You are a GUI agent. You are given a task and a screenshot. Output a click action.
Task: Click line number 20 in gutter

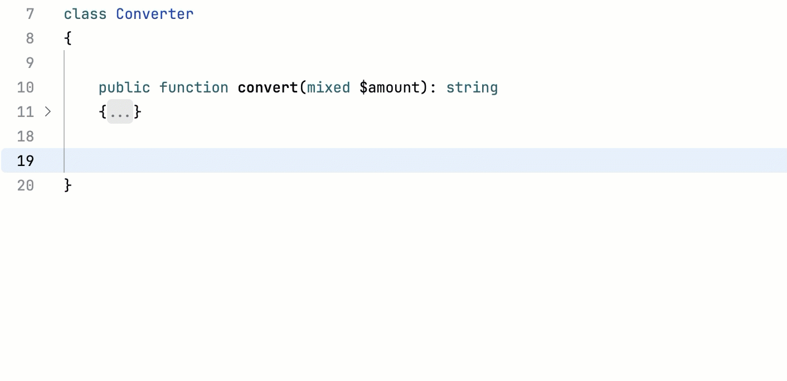point(26,185)
